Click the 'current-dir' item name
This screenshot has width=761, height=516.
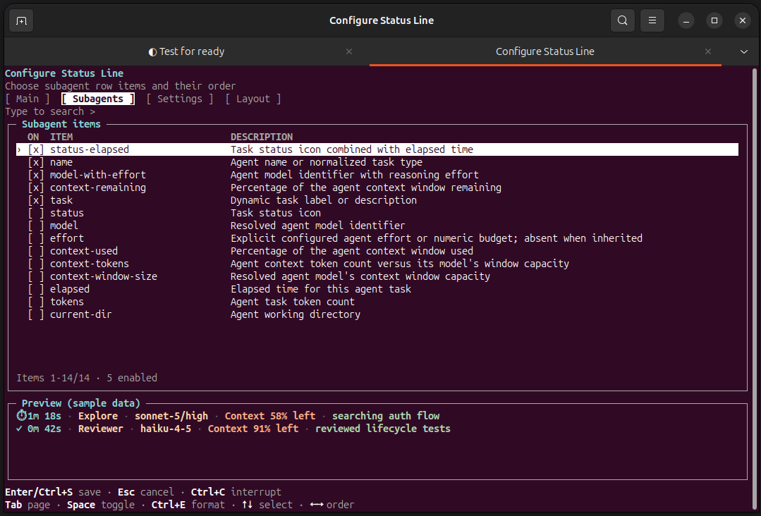click(x=80, y=314)
